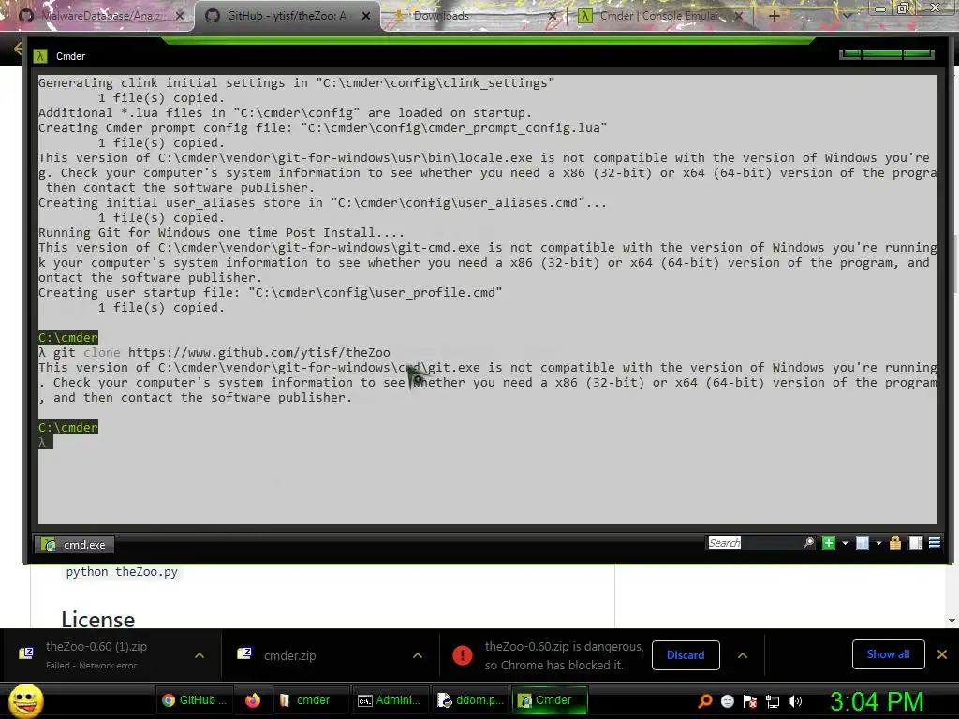Create new console with green plus
Screen dimensions: 959x719
tap(829, 543)
